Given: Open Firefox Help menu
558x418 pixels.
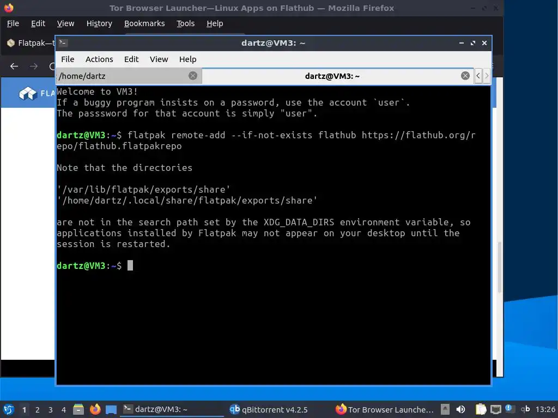Looking at the screenshot, I should [215, 23].
